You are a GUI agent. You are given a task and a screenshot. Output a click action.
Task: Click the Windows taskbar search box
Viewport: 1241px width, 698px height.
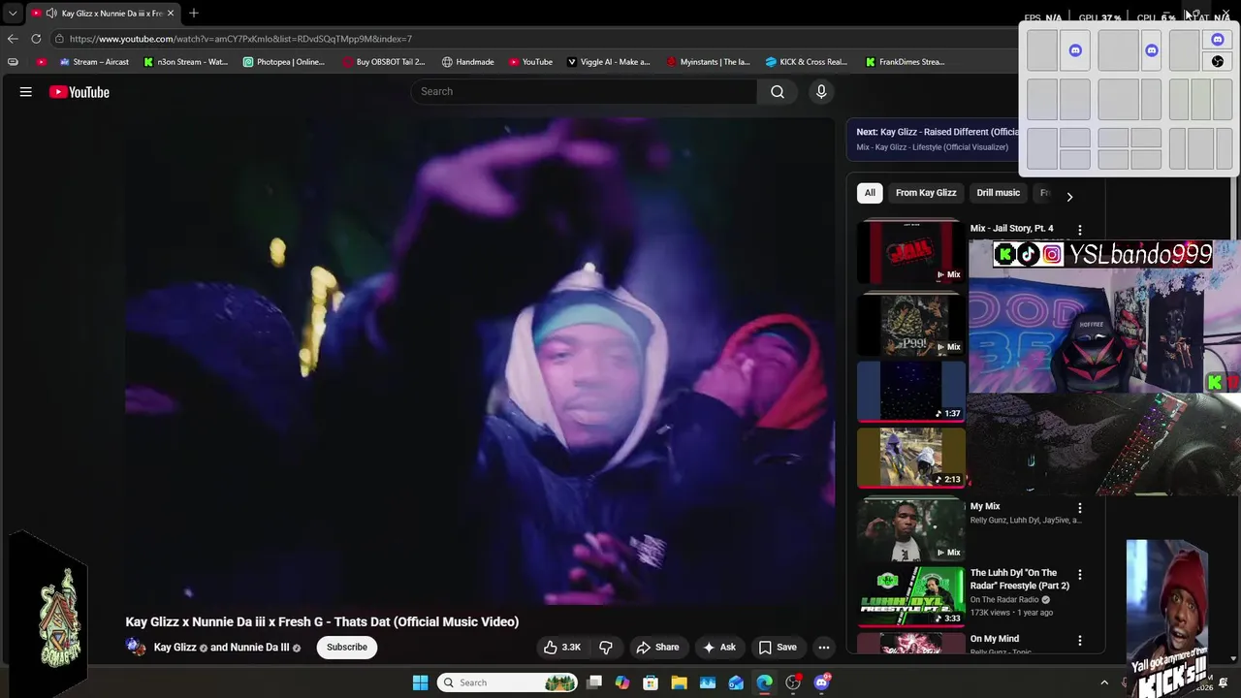pyautogui.click(x=507, y=682)
